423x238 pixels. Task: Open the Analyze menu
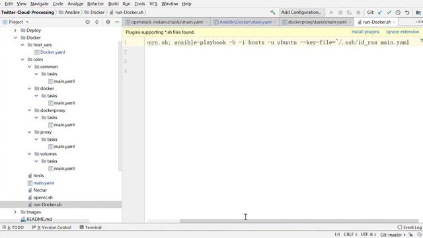point(75,4)
